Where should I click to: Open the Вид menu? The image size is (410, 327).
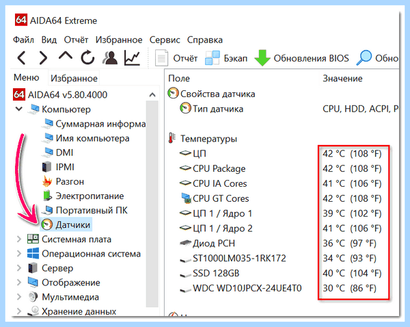[x=49, y=40]
